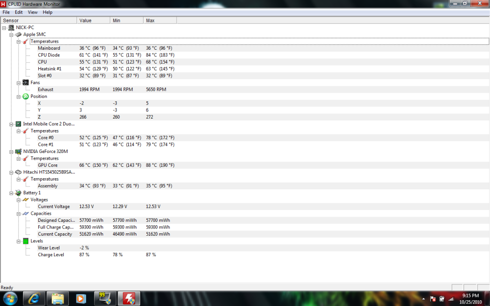490x306 pixels.
Task: Click the Voltages icon under Battery 1
Action: [26, 199]
